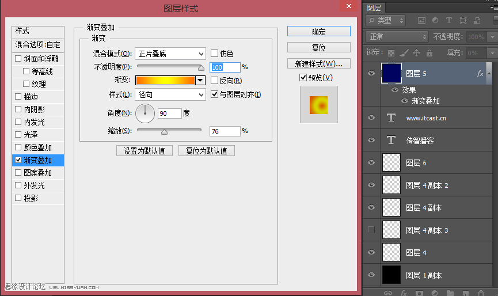Select 混合选项:自定 in the left list
Viewport: 498px width, 296px height.
(38, 45)
